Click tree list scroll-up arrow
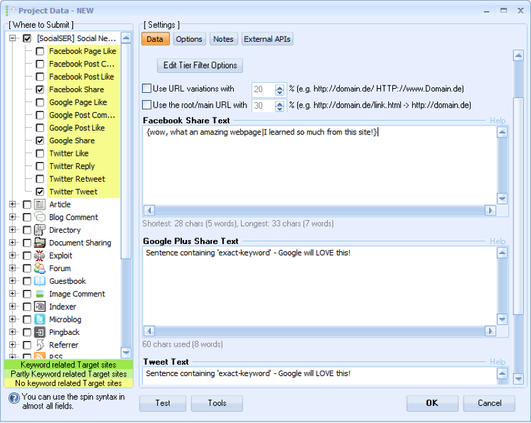531x423 pixels. 126,38
